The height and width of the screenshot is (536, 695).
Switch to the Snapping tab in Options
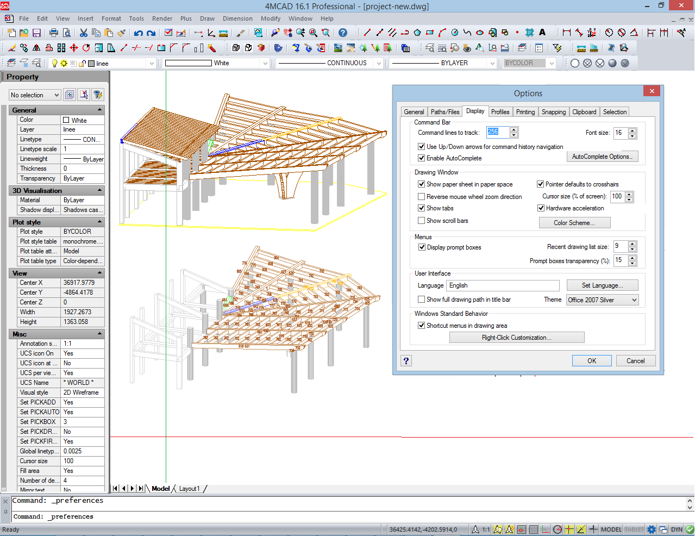click(554, 112)
